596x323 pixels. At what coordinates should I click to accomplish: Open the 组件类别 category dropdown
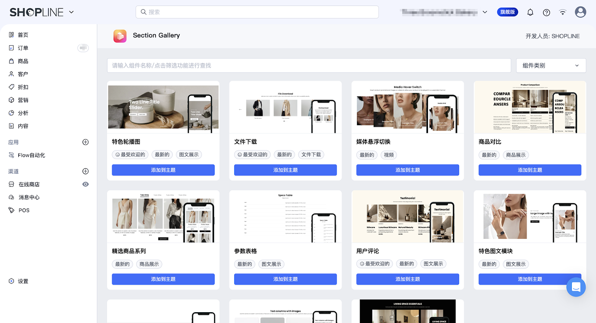pos(551,65)
